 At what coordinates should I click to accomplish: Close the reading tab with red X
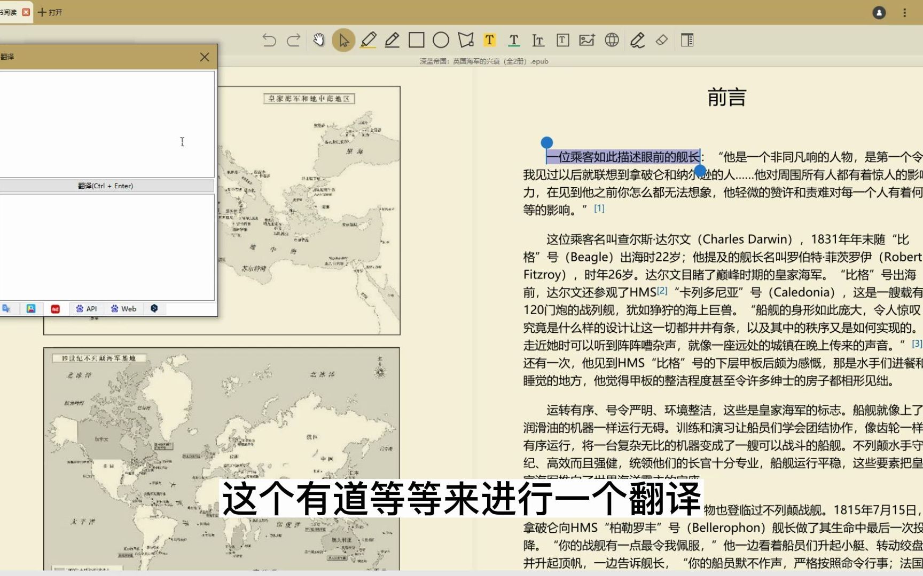[x=26, y=12]
